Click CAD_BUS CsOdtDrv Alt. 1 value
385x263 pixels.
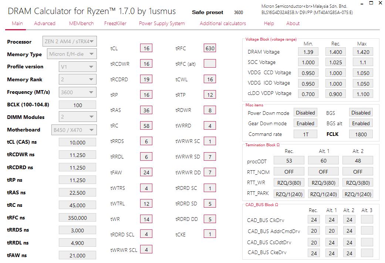[x=331, y=242]
